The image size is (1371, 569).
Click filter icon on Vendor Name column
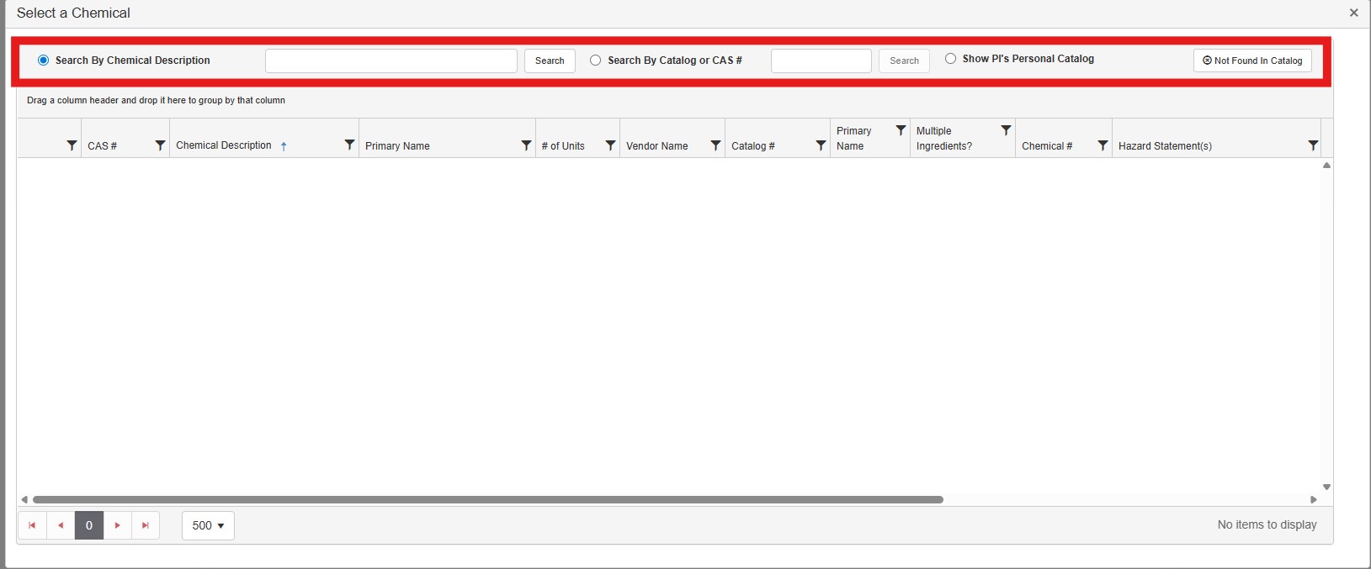tap(715, 145)
